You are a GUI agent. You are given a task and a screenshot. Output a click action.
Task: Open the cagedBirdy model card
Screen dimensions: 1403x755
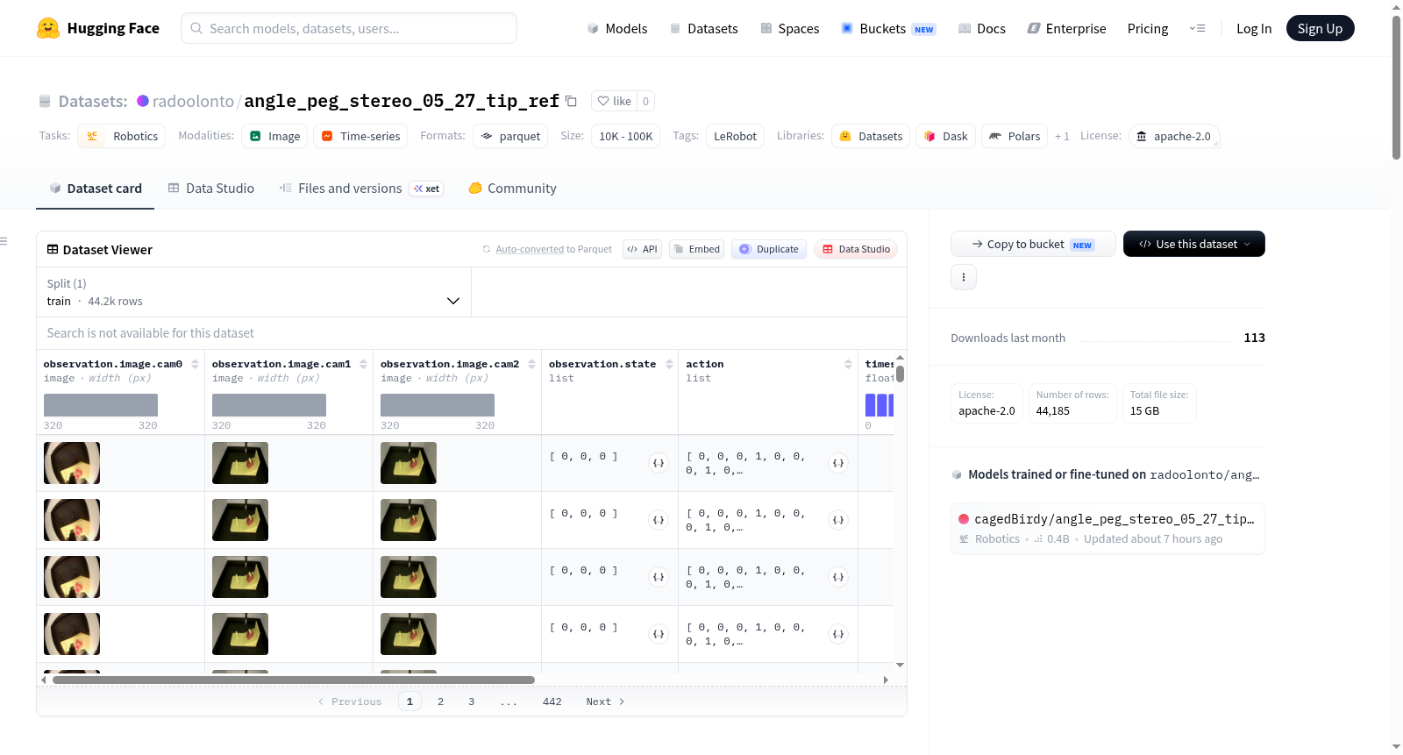[1107, 528]
